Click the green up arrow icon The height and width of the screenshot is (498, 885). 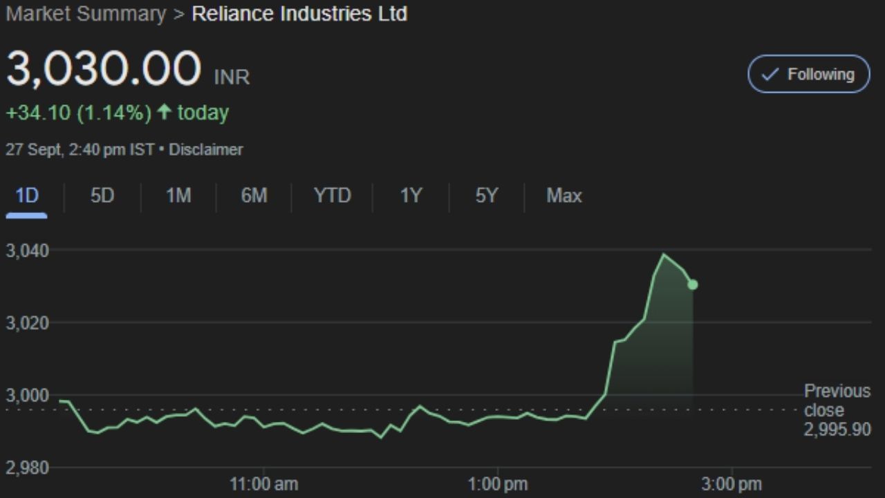click(164, 112)
